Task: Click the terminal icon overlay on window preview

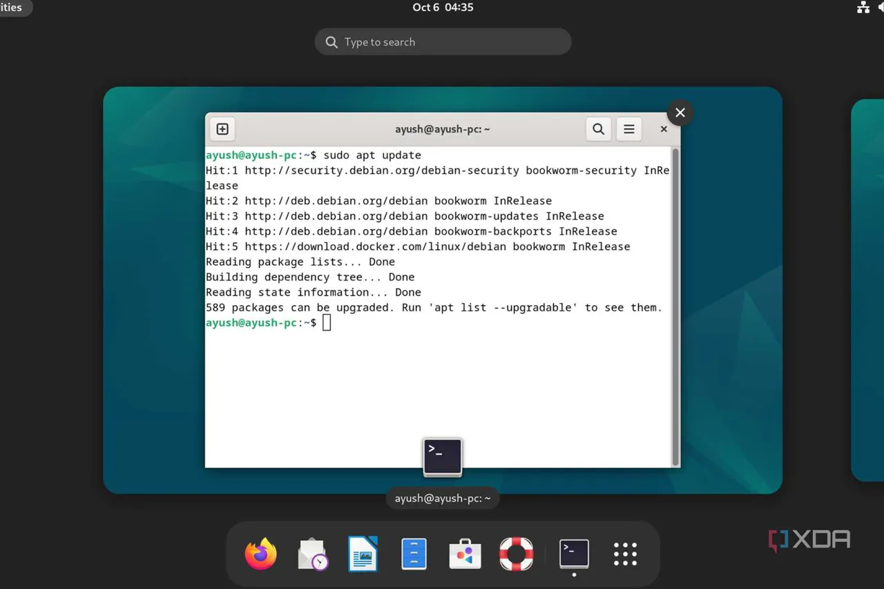Action: tap(443, 457)
